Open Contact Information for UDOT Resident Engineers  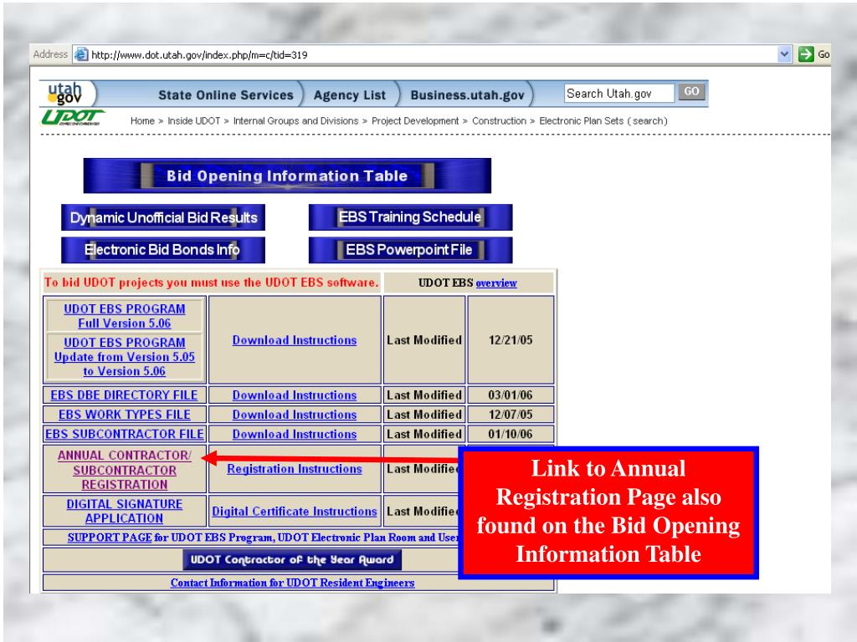tap(292, 583)
